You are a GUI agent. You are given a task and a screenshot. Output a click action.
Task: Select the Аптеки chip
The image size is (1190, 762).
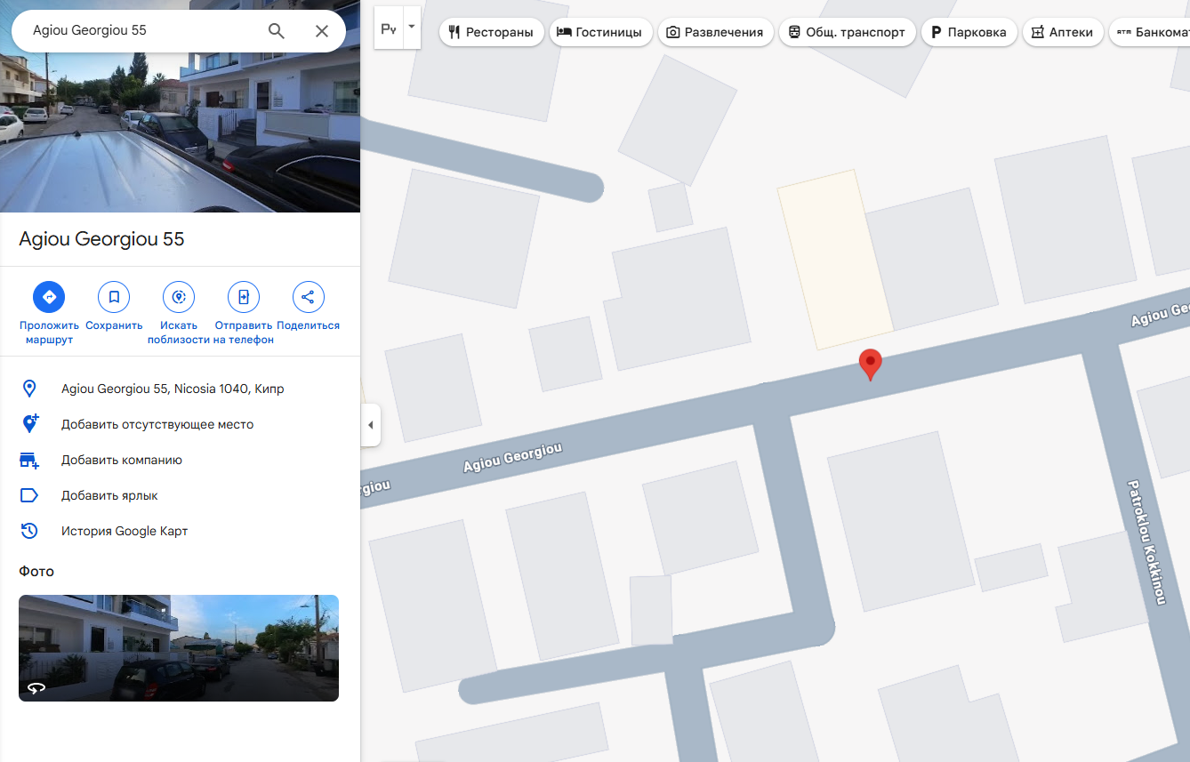pyautogui.click(x=1064, y=33)
